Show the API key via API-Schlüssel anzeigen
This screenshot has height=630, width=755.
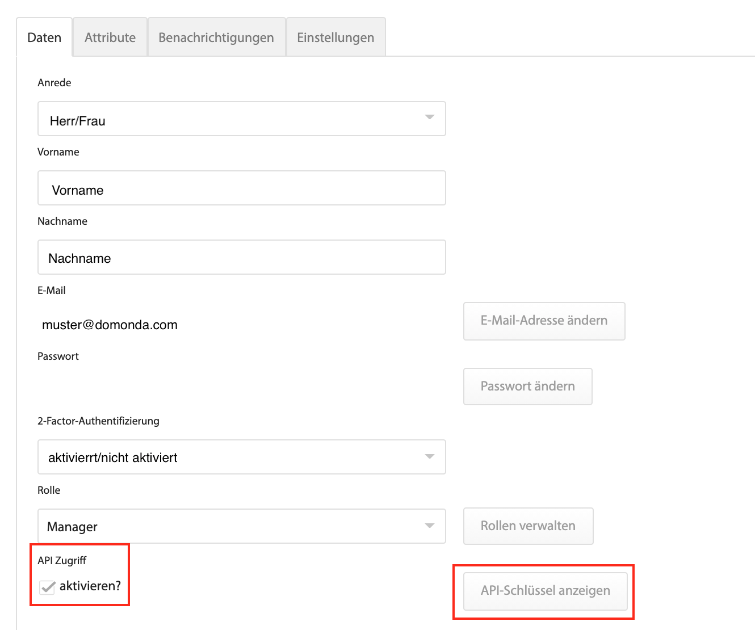point(544,591)
